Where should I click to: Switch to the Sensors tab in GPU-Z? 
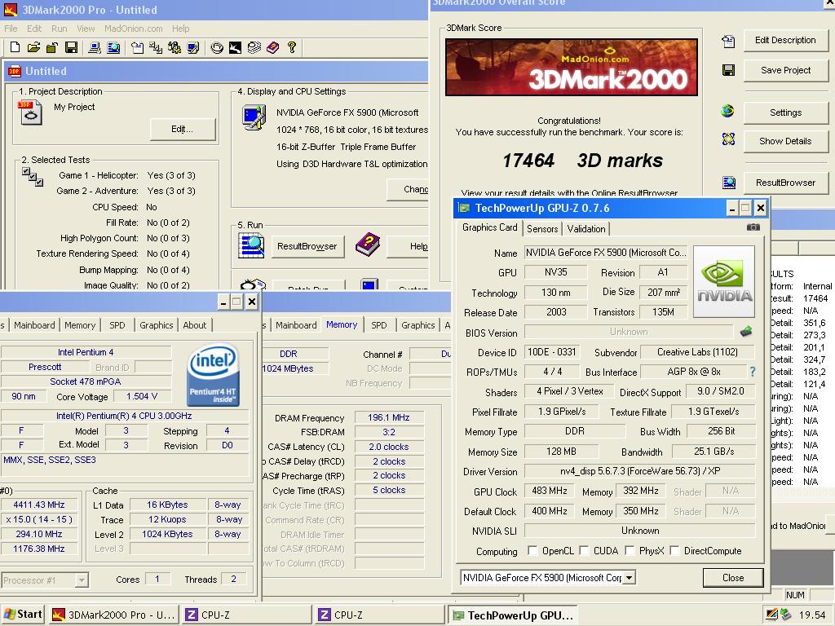pyautogui.click(x=542, y=229)
